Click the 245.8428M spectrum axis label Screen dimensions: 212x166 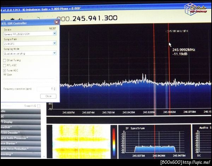pos(129,113)
